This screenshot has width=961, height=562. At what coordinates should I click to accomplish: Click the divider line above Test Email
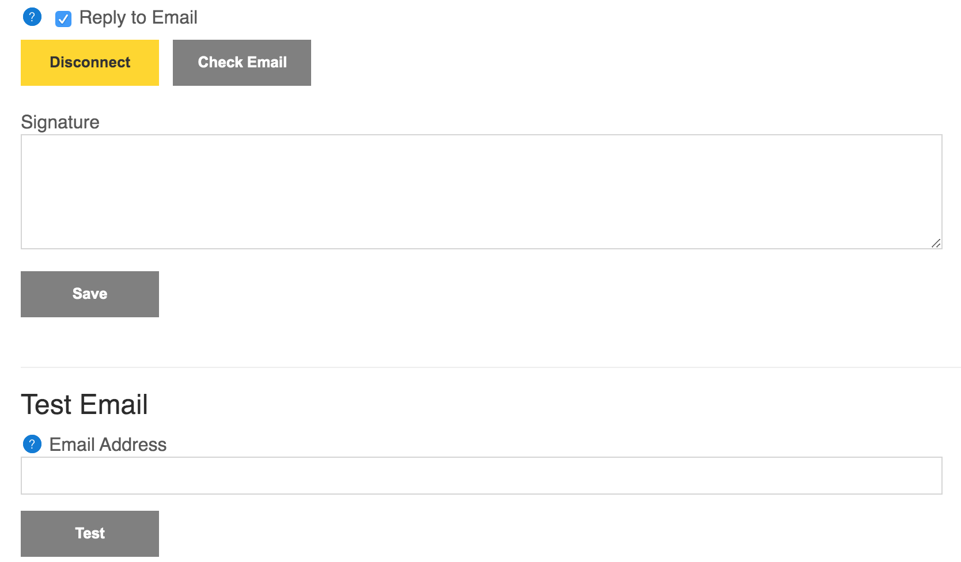click(490, 367)
